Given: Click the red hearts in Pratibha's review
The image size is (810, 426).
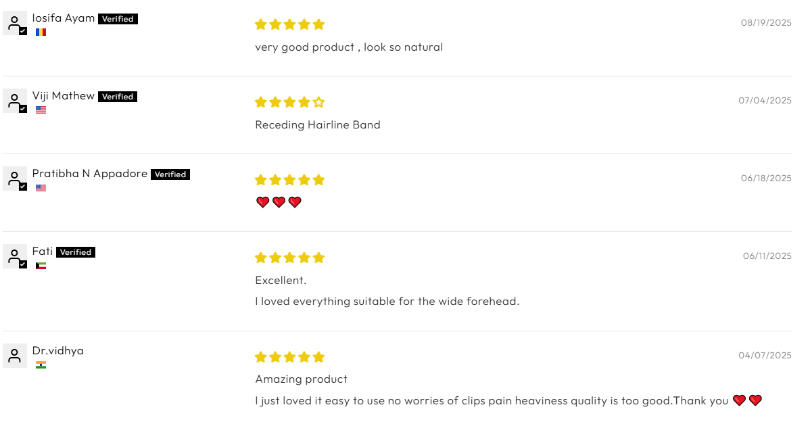Looking at the screenshot, I should (x=279, y=202).
